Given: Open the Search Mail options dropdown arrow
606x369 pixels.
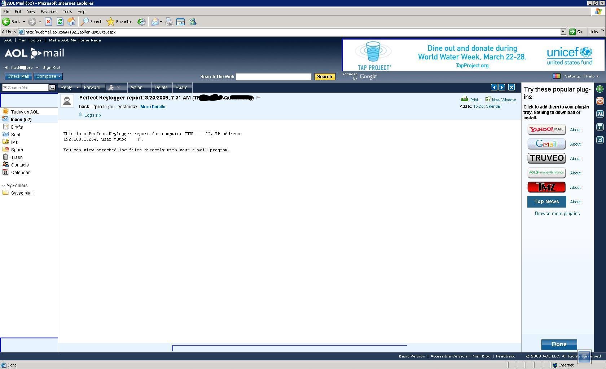Looking at the screenshot, I should (x=5, y=88).
